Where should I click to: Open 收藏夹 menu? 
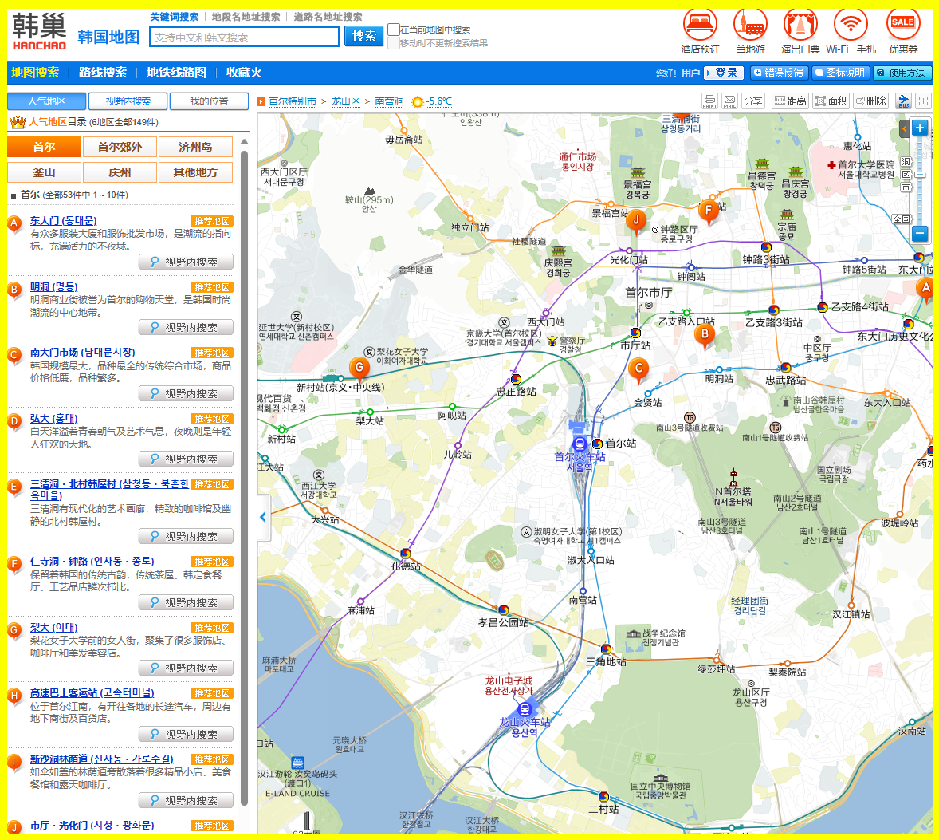(x=245, y=73)
